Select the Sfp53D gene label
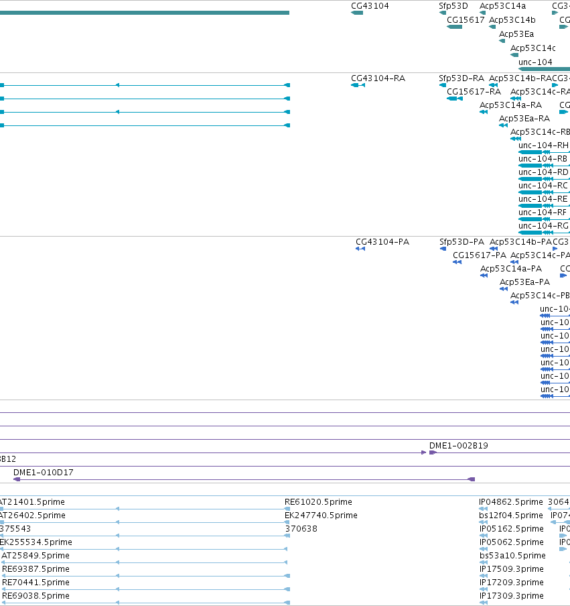Image resolution: width=570 pixels, height=606 pixels. click(x=453, y=6)
